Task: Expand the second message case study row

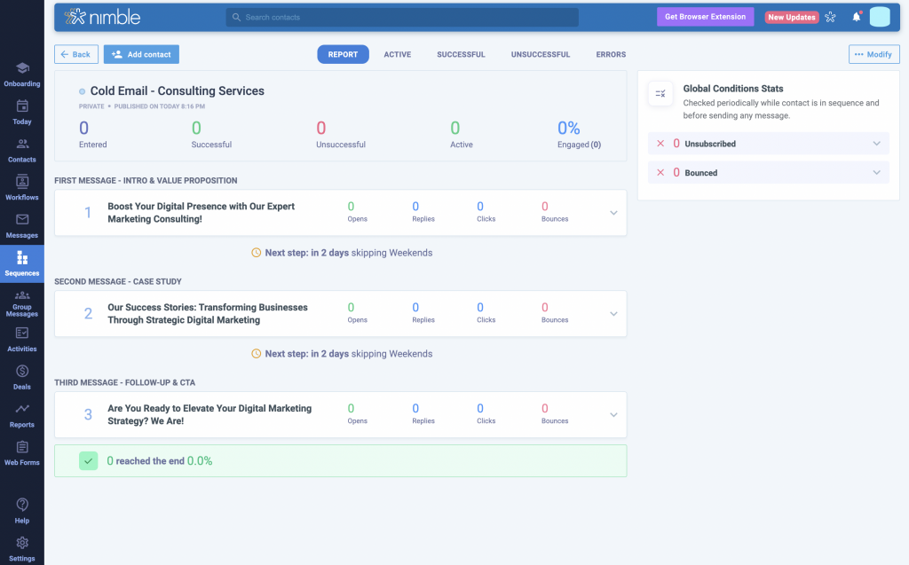Action: click(613, 314)
